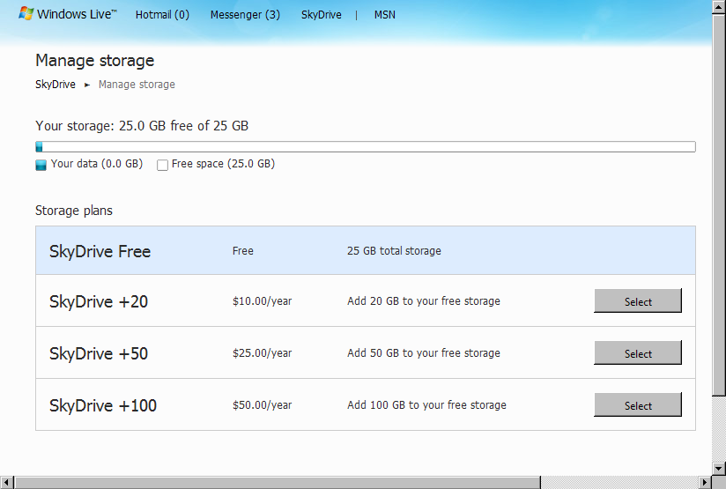Screen dimensions: 726x489
Task: Click the SkyDrive breadcrumb link
Action: pyautogui.click(x=55, y=85)
